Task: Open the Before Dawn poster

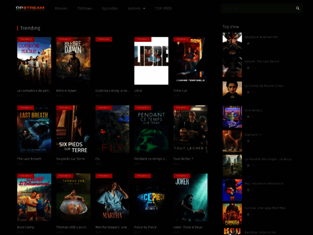Action: [x=73, y=61]
